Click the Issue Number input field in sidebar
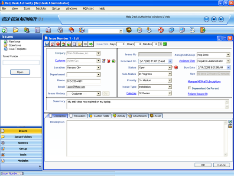 coord(21,63)
